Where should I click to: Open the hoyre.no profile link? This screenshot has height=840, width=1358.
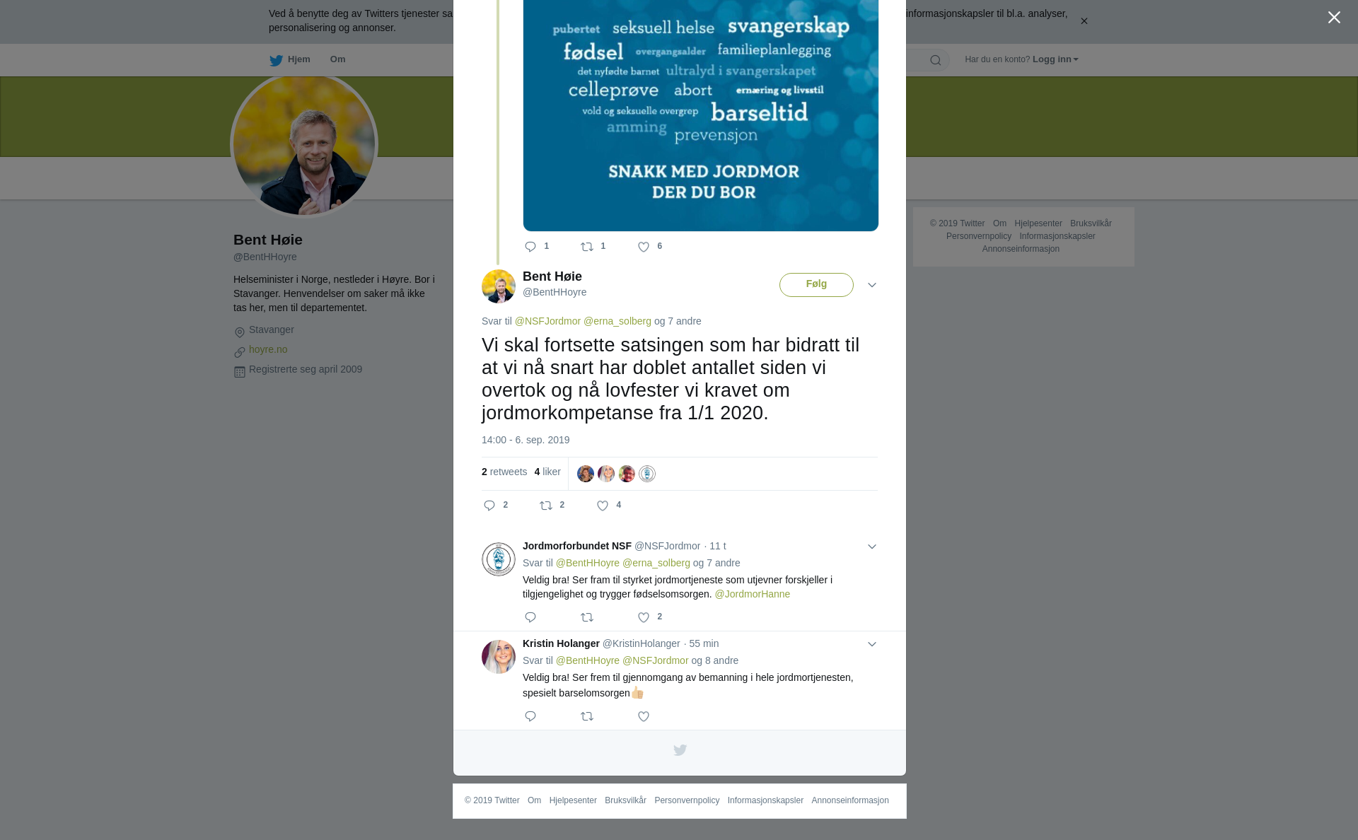pyautogui.click(x=268, y=349)
